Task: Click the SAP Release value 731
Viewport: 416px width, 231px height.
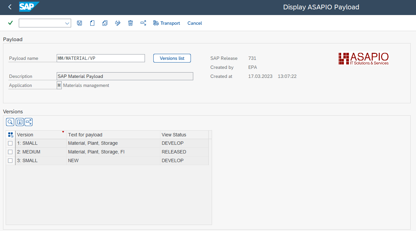Action: 252,58
